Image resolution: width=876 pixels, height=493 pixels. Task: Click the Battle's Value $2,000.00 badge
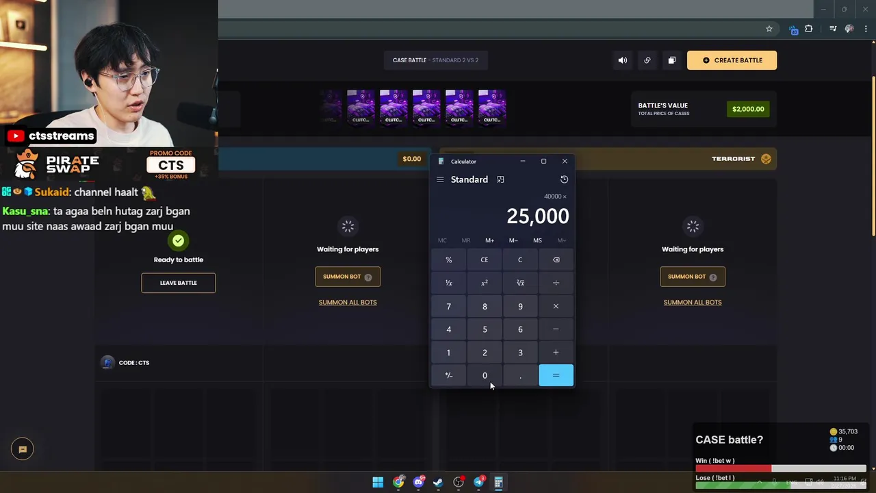click(x=748, y=109)
